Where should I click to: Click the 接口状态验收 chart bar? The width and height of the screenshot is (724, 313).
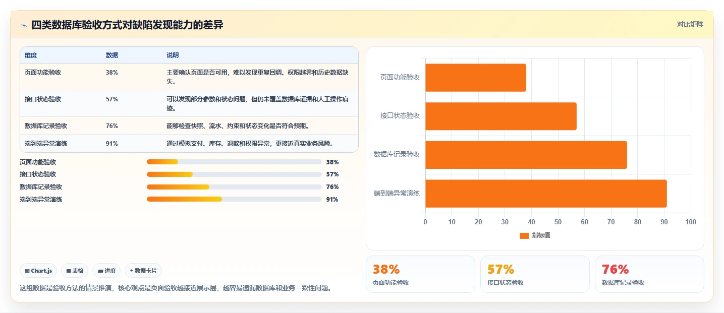click(x=500, y=116)
